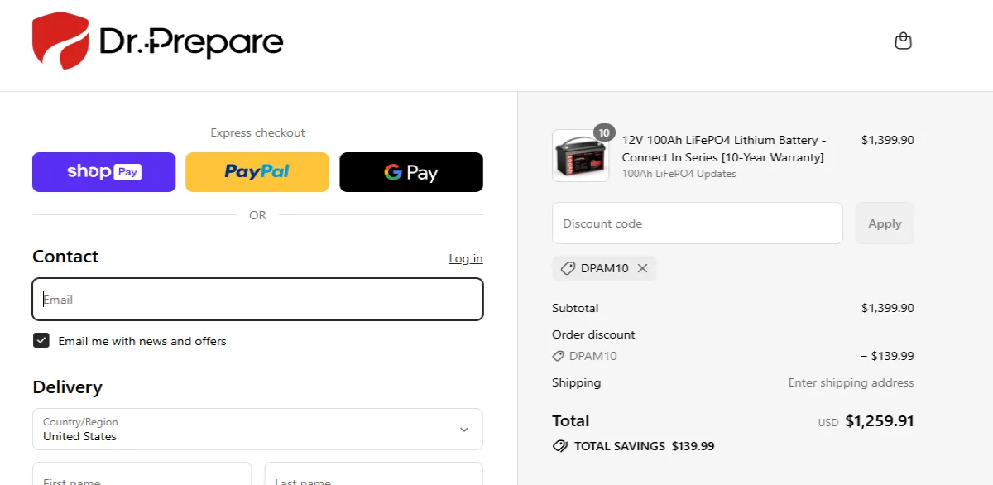Click the chevron on the country field

[464, 430]
